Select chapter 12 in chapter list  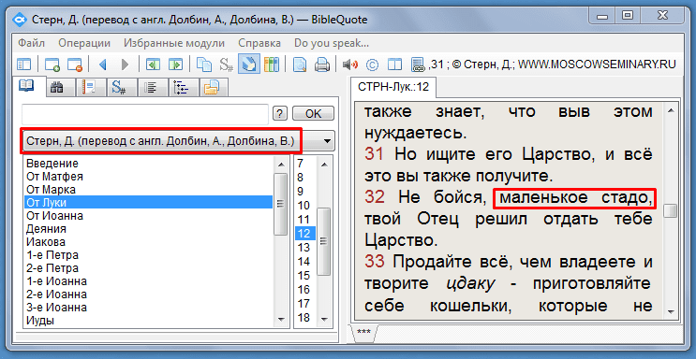[x=305, y=233]
